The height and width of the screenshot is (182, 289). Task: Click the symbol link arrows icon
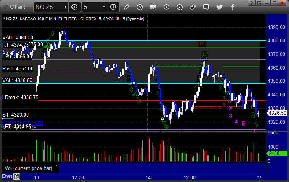[193, 7]
